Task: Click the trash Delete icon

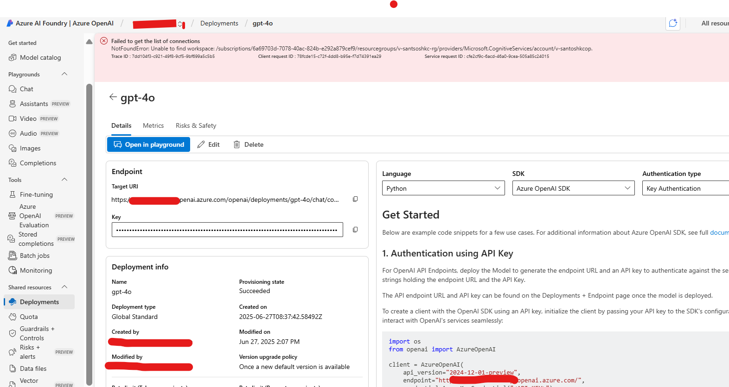Action: pos(237,144)
